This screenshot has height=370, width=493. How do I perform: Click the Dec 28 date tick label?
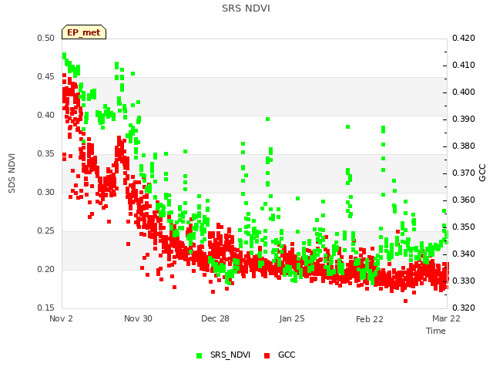215,318
